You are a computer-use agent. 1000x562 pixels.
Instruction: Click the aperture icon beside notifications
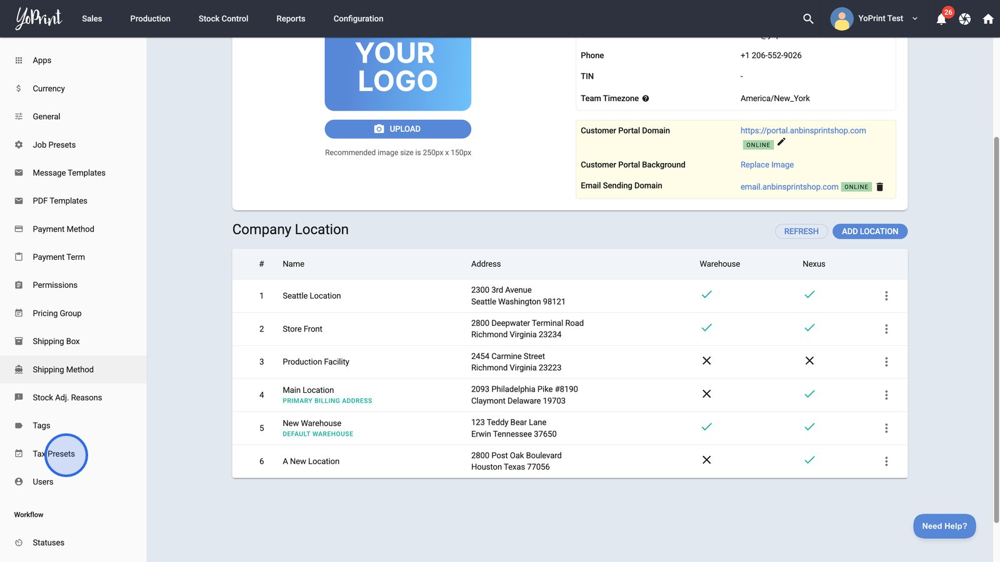965,19
